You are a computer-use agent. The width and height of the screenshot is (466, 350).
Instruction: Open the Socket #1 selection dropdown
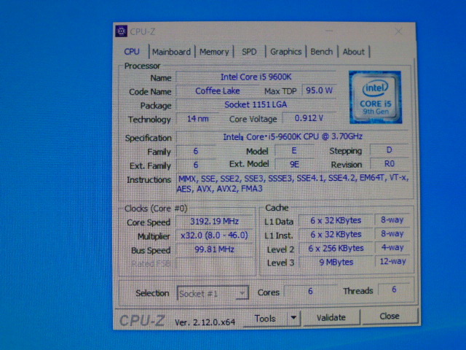tap(212, 293)
